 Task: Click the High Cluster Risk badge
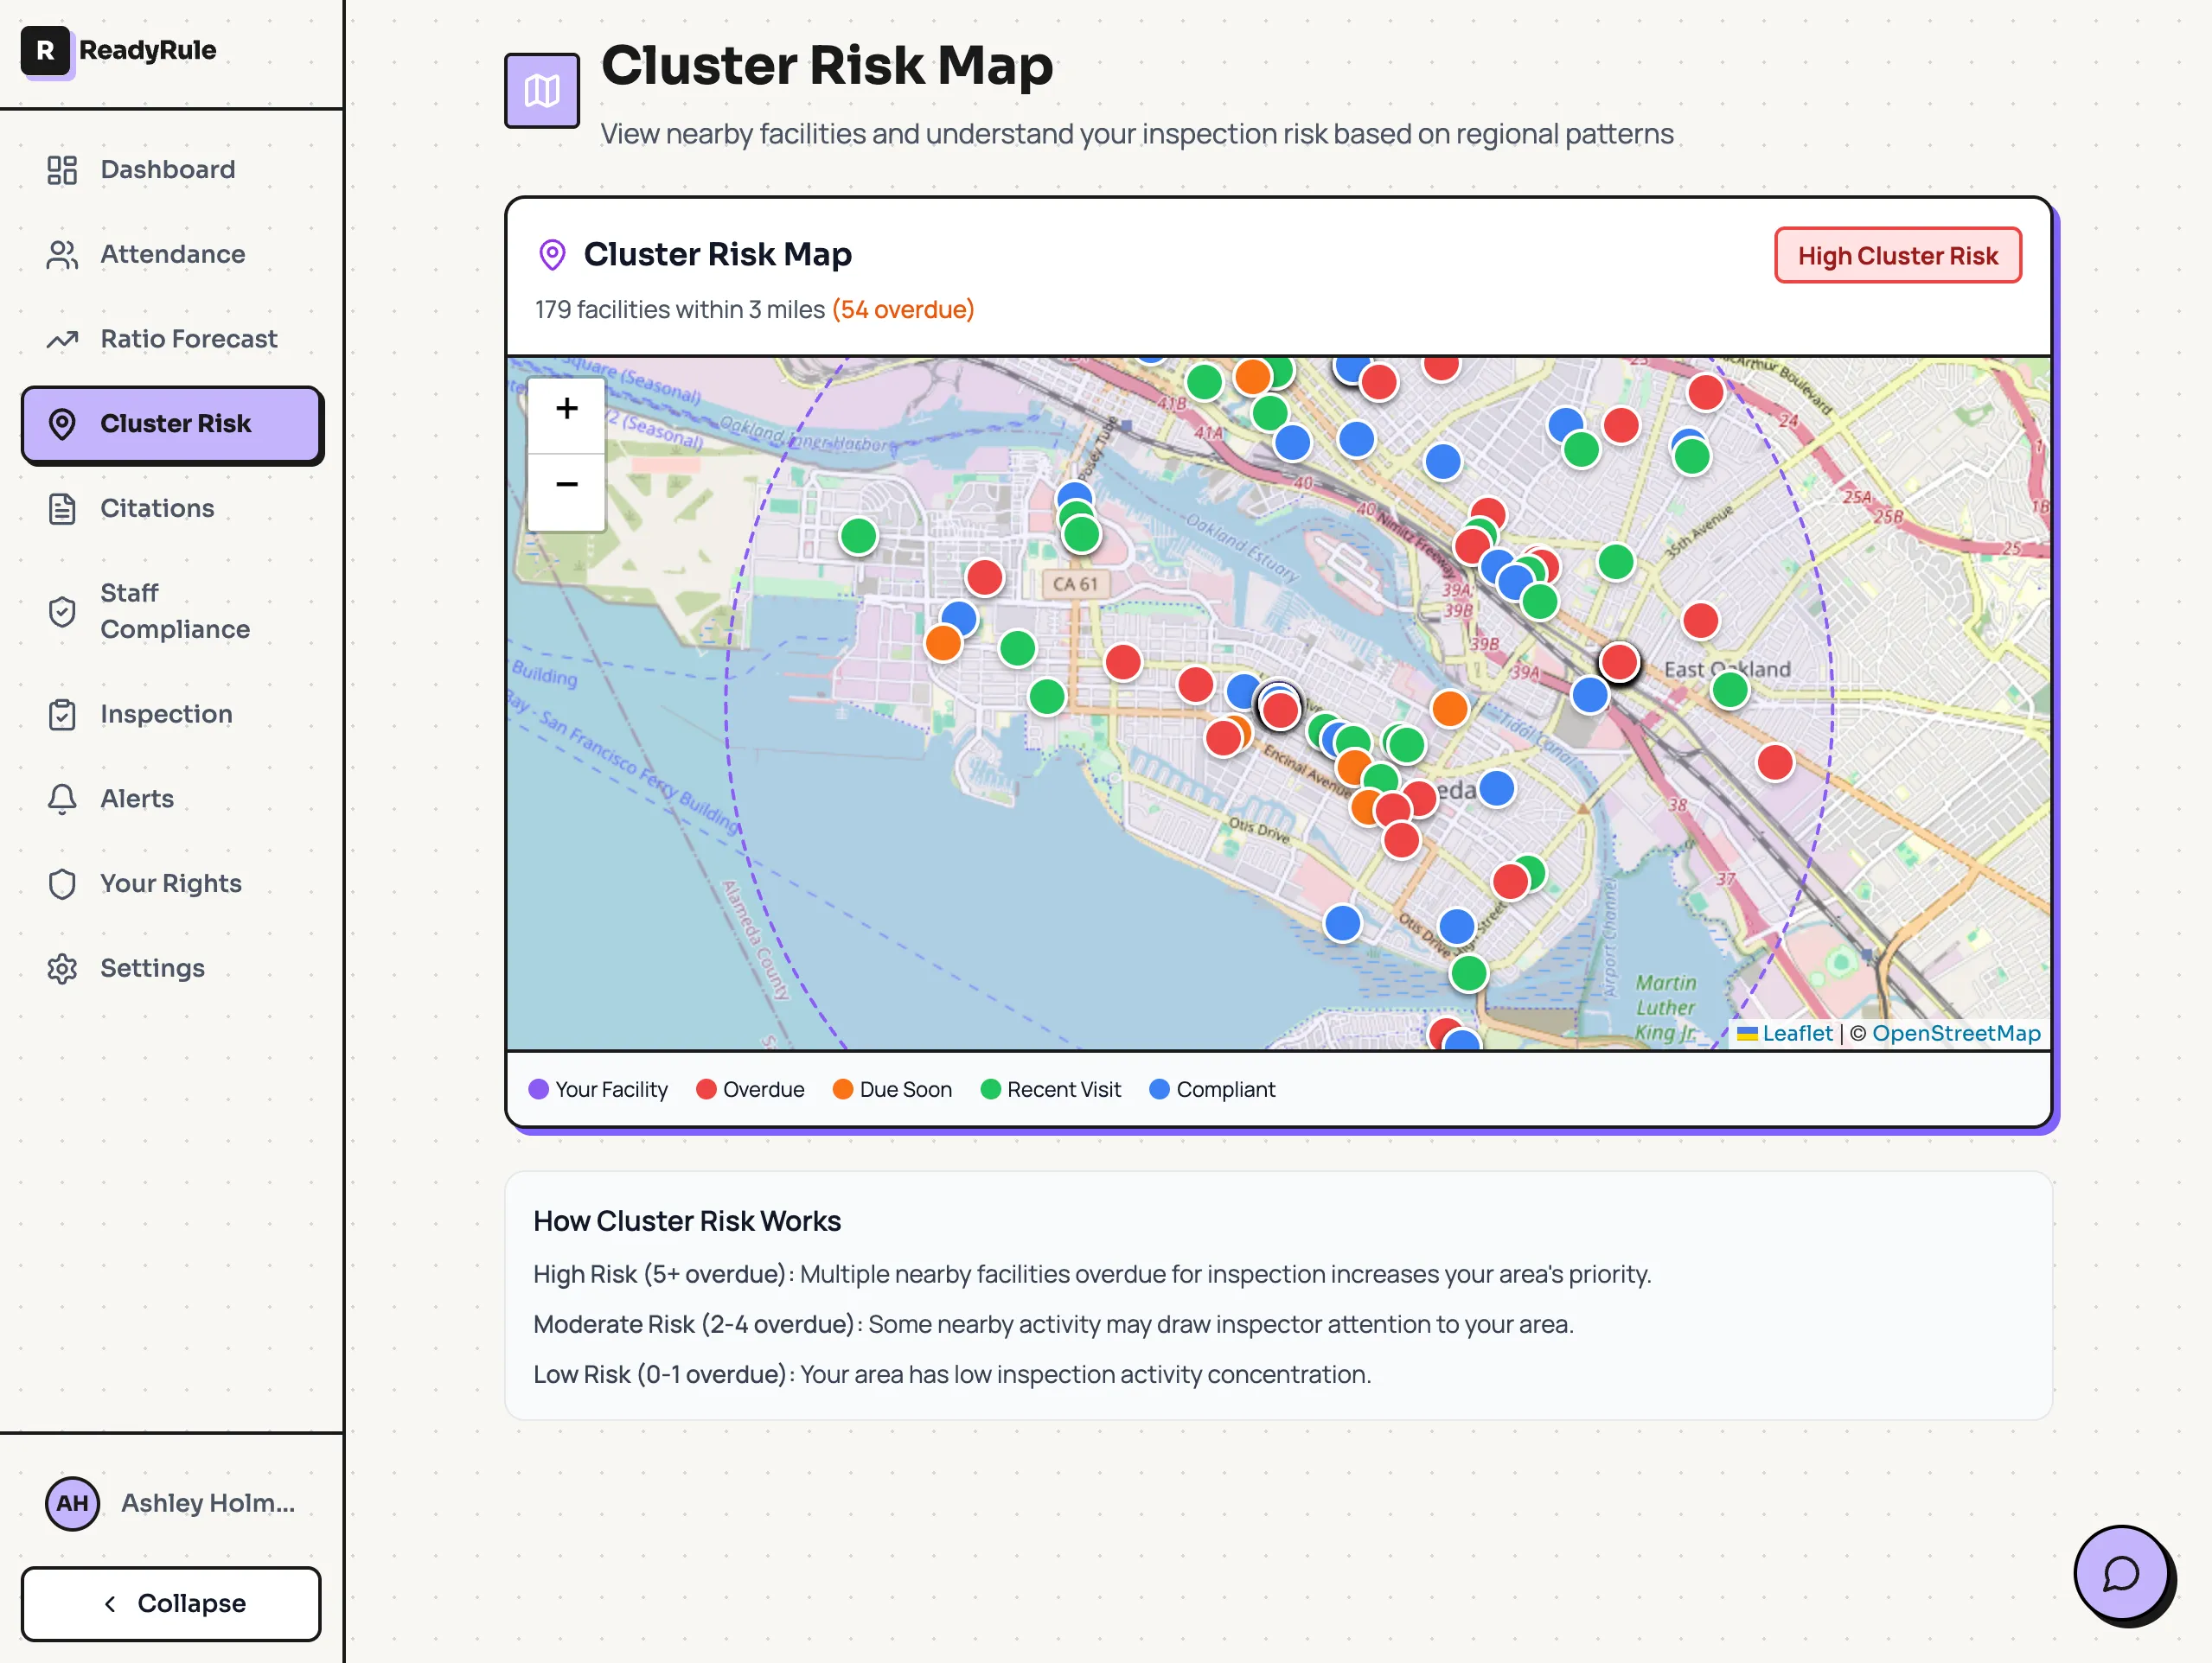coord(1897,255)
